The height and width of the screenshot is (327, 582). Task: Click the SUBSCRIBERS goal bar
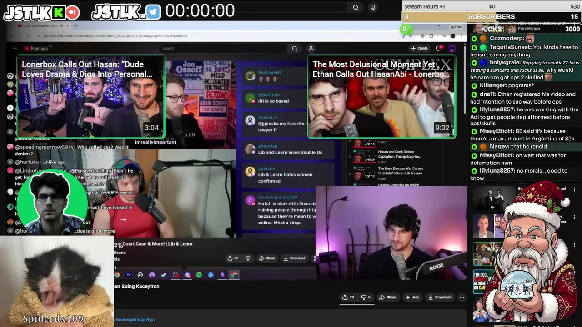pos(492,17)
